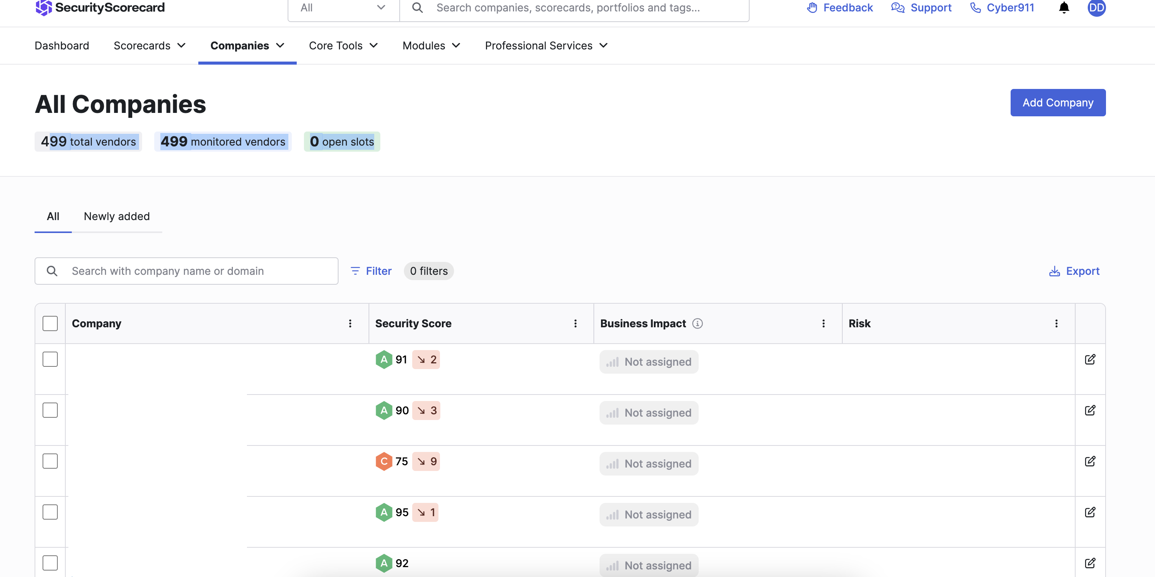Click the 0 open slots badge
Screen dimensions: 1155x577
tap(342, 142)
